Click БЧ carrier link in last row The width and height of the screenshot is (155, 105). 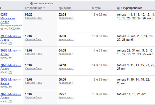[10, 101]
